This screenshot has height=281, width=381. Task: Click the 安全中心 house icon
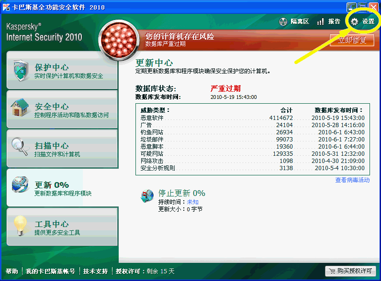point(20,108)
